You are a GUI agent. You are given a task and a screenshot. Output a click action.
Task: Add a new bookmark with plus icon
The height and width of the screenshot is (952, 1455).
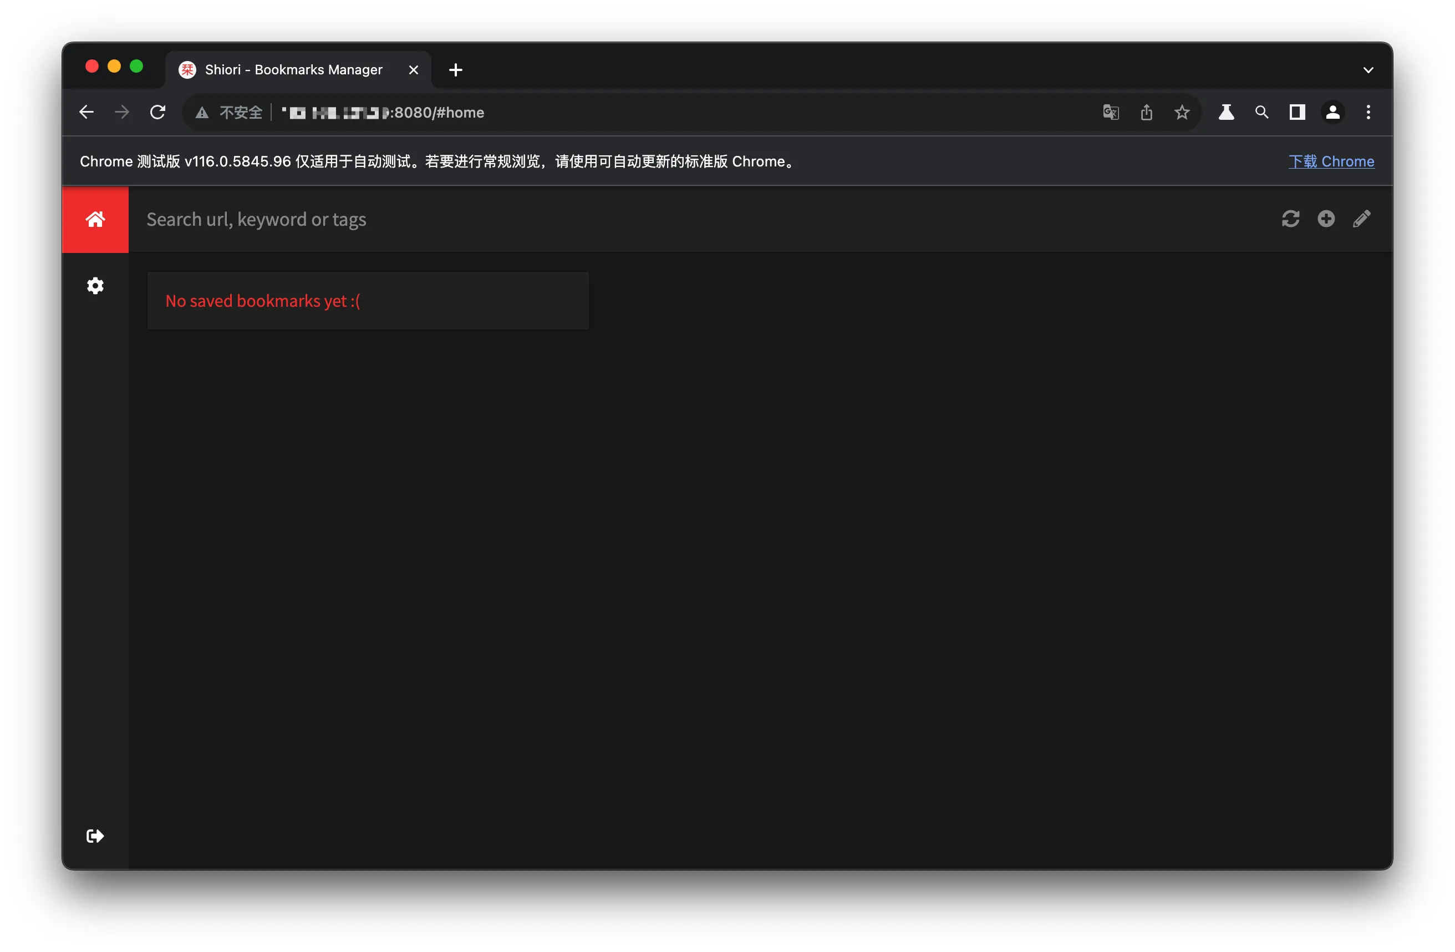coord(1325,219)
